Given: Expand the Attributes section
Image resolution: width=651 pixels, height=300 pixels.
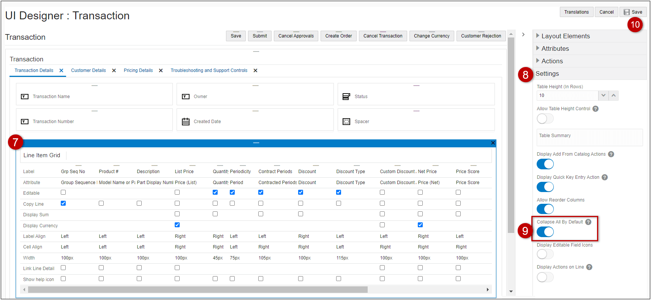Looking at the screenshot, I should [589, 48].
